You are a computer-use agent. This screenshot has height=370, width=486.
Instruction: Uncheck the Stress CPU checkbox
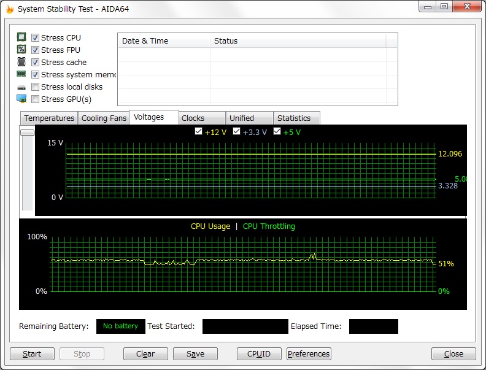pos(36,38)
